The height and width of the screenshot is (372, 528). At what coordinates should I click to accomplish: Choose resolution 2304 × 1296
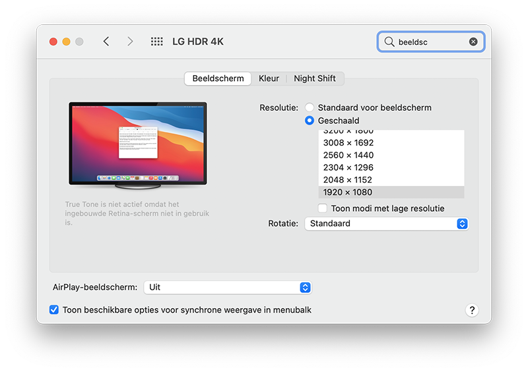(x=391, y=168)
